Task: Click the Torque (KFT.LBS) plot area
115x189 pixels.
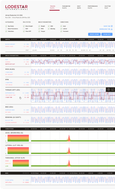Action: (73, 96)
